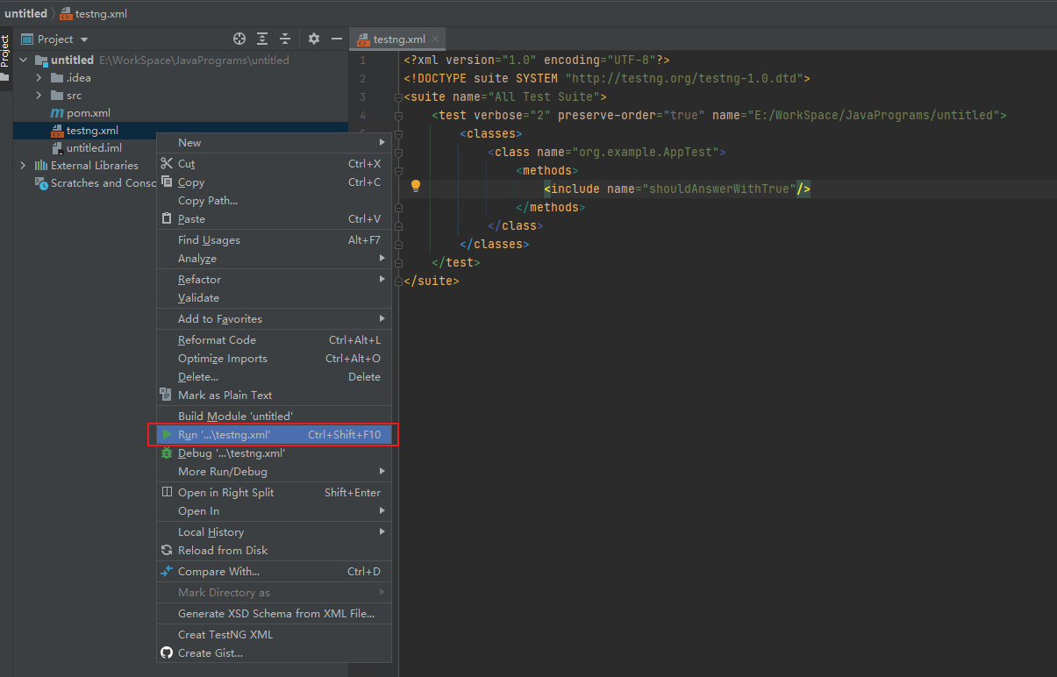Choose Reformat Code
Image resolution: width=1057 pixels, height=677 pixels.
click(274, 340)
